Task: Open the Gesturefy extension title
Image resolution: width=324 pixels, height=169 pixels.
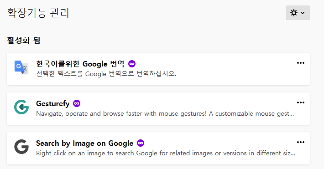Action: [52, 103]
